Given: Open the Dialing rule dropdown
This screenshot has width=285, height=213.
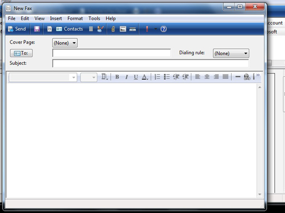Looking at the screenshot, I should [x=231, y=53].
